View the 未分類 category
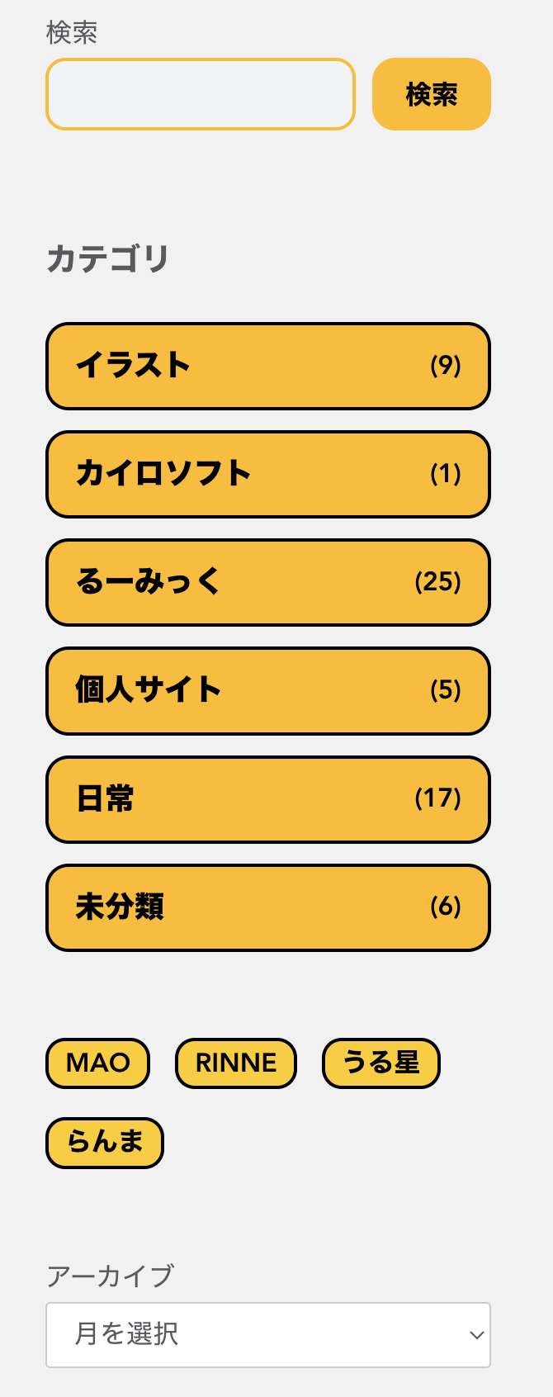Image resolution: width=553 pixels, height=1397 pixels. tap(120, 907)
